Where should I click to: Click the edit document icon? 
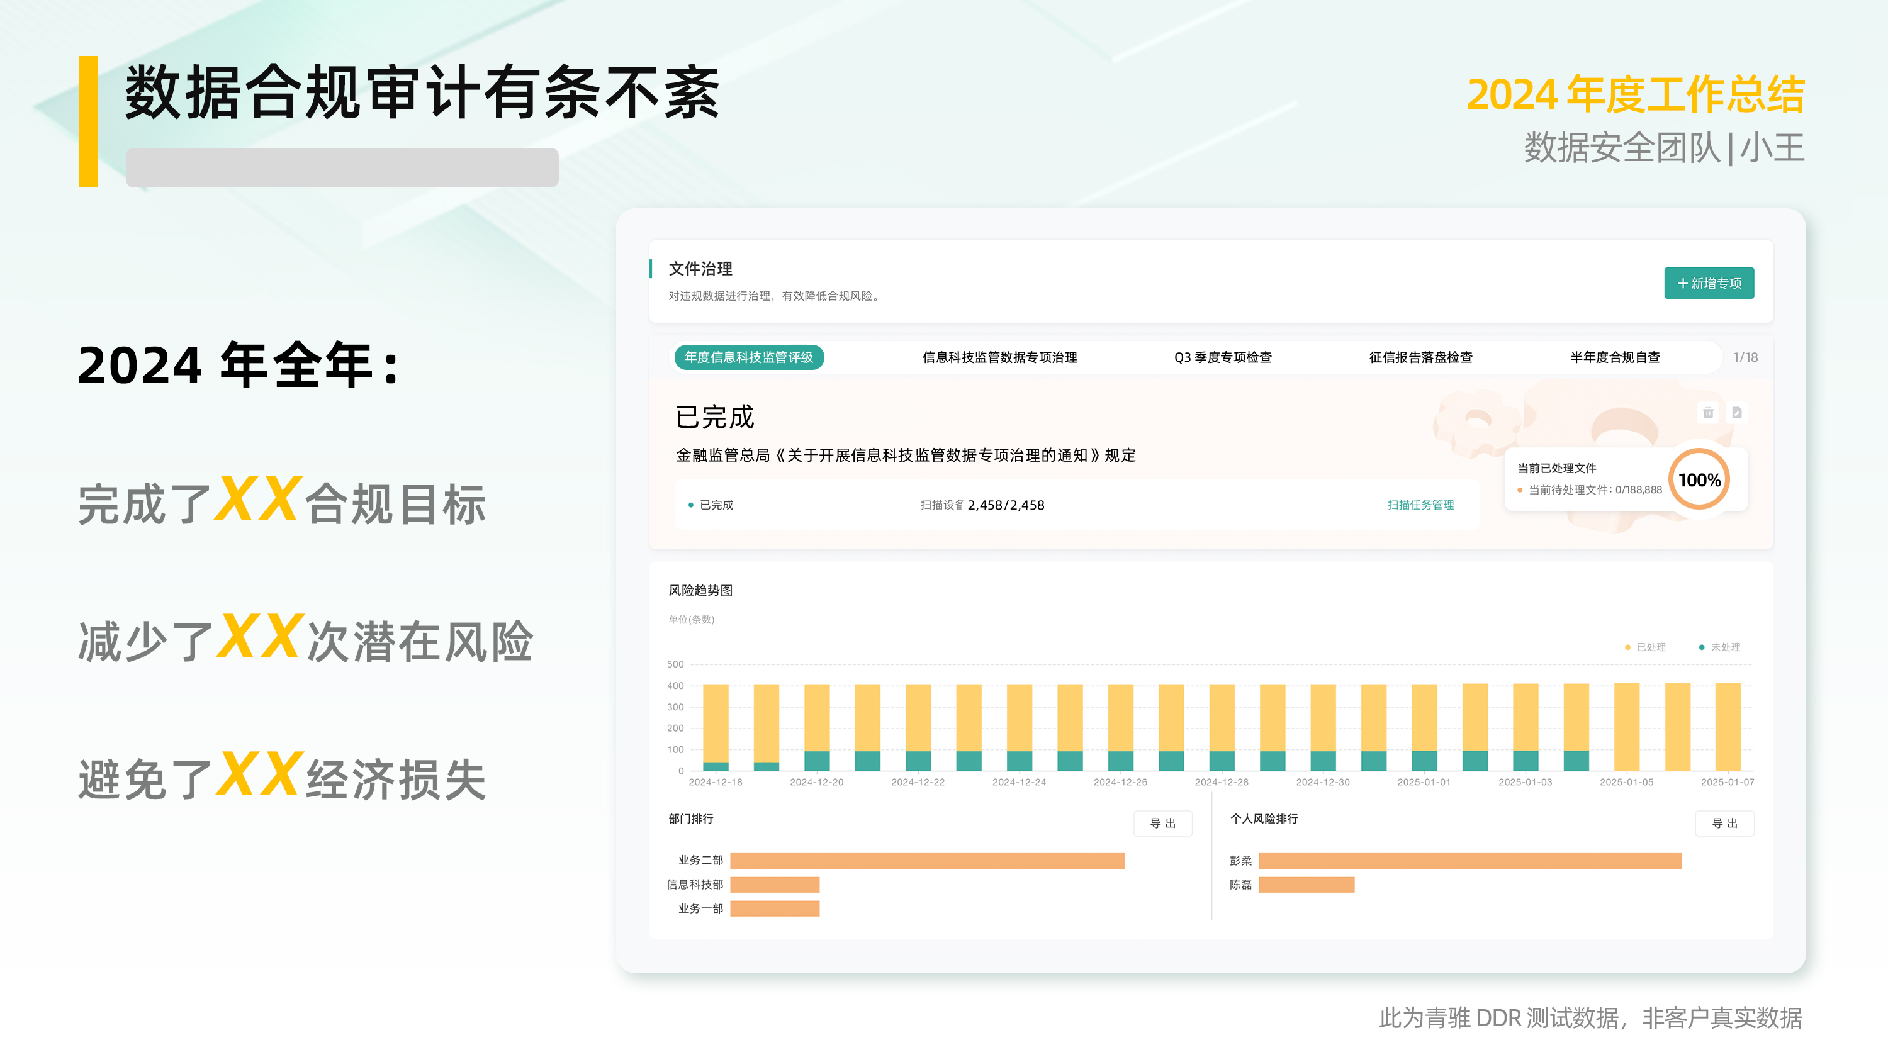(1736, 413)
